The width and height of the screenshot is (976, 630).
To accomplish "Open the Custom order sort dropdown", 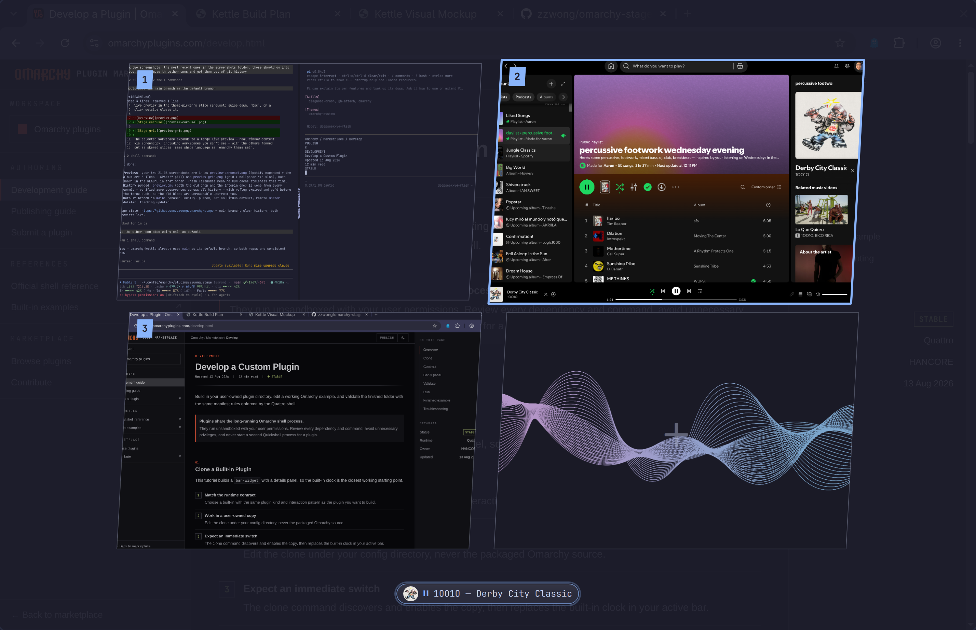I will [x=766, y=187].
